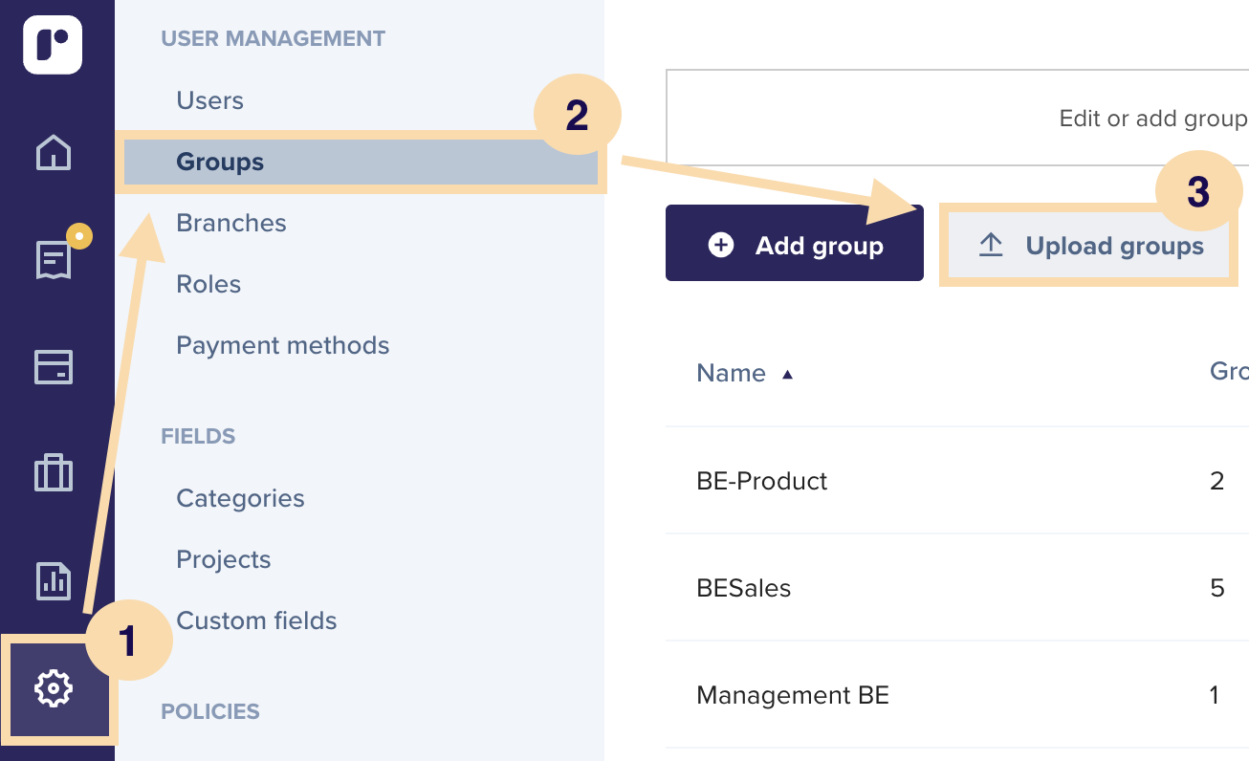Click the USER MANAGEMENT section heading
Image resolution: width=1249 pixels, height=761 pixels.
click(274, 39)
